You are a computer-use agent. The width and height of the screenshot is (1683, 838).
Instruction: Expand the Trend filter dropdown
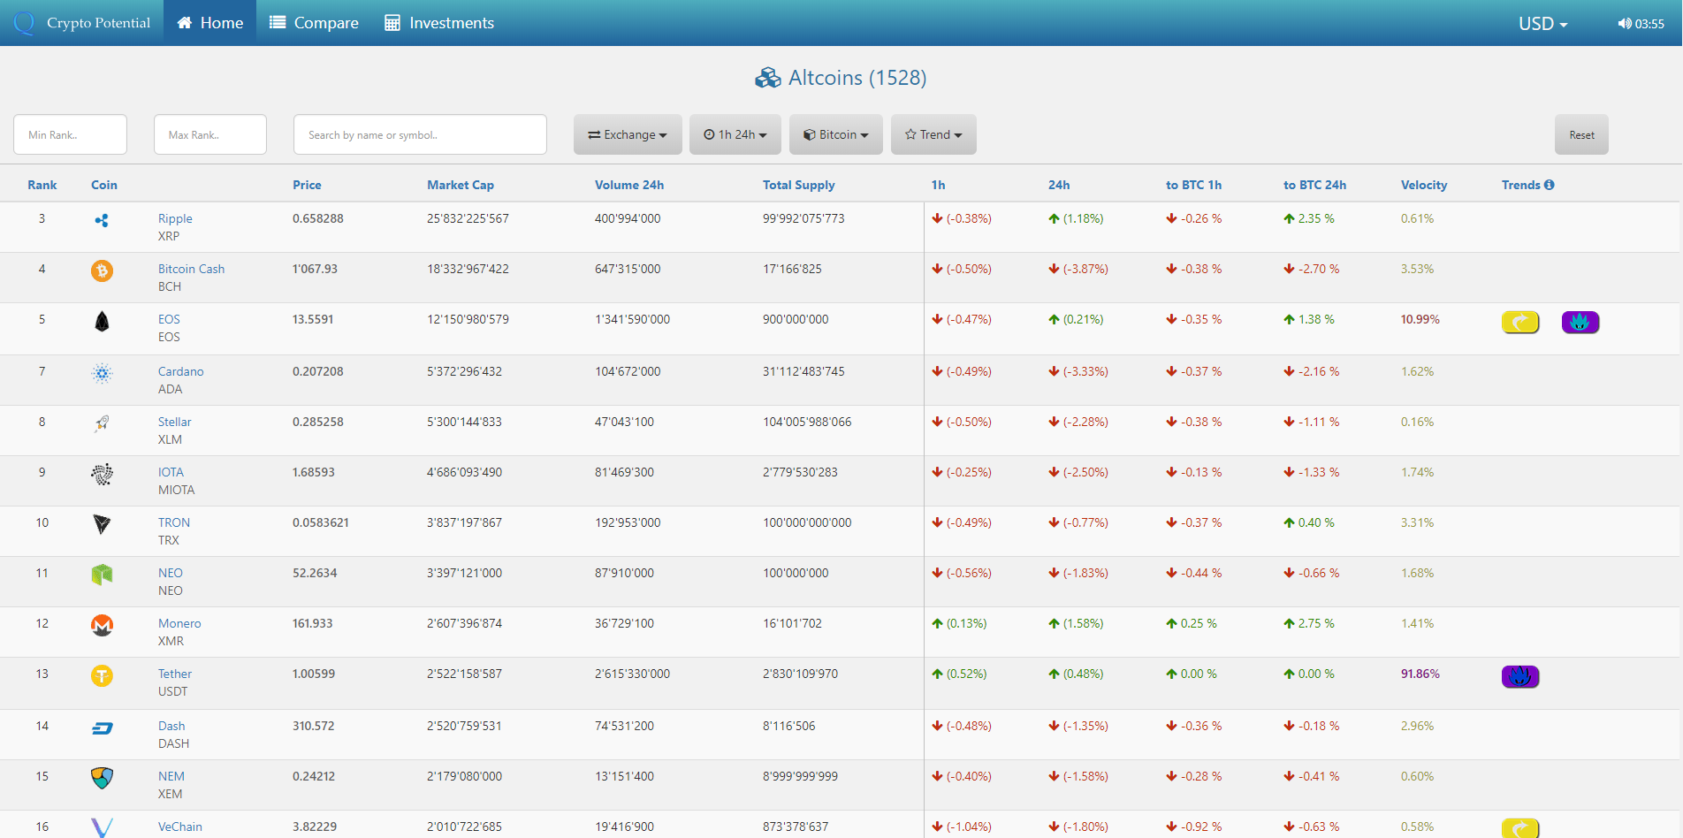933,134
